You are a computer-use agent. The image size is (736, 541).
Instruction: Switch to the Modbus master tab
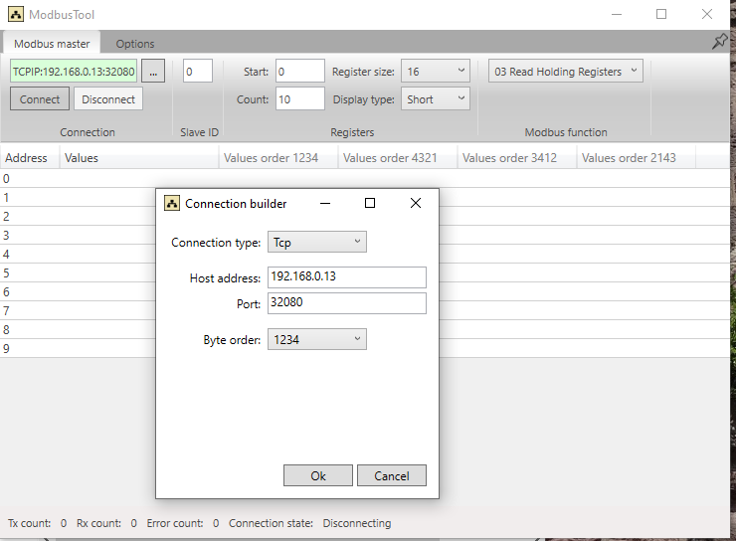point(52,44)
